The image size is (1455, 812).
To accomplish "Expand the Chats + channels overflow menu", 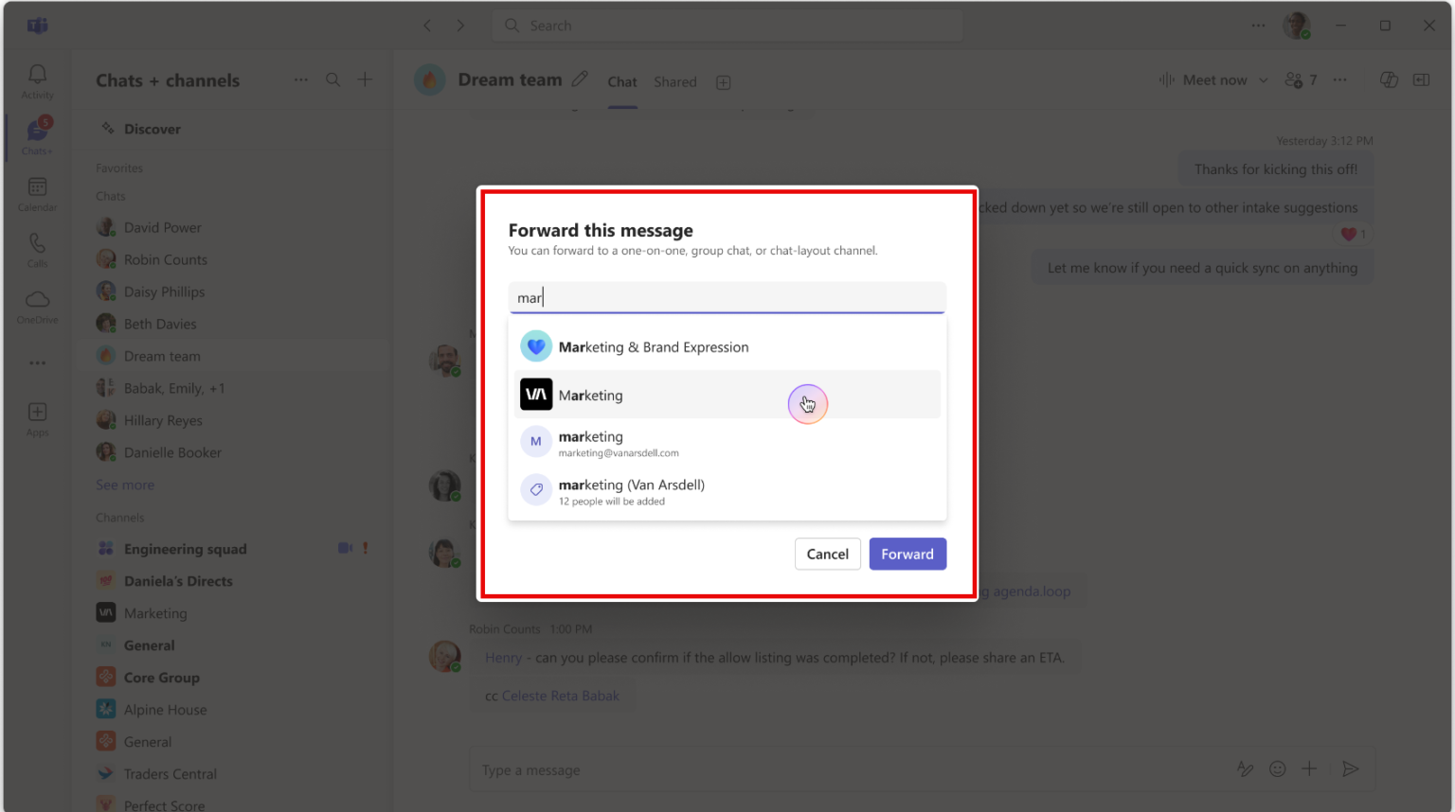I will pyautogui.click(x=301, y=79).
